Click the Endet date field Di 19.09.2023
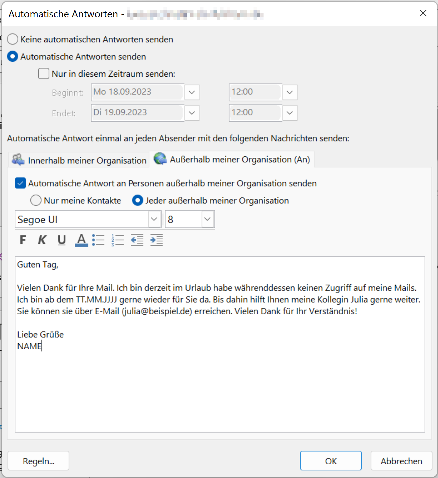This screenshot has height=478, width=438. point(137,113)
